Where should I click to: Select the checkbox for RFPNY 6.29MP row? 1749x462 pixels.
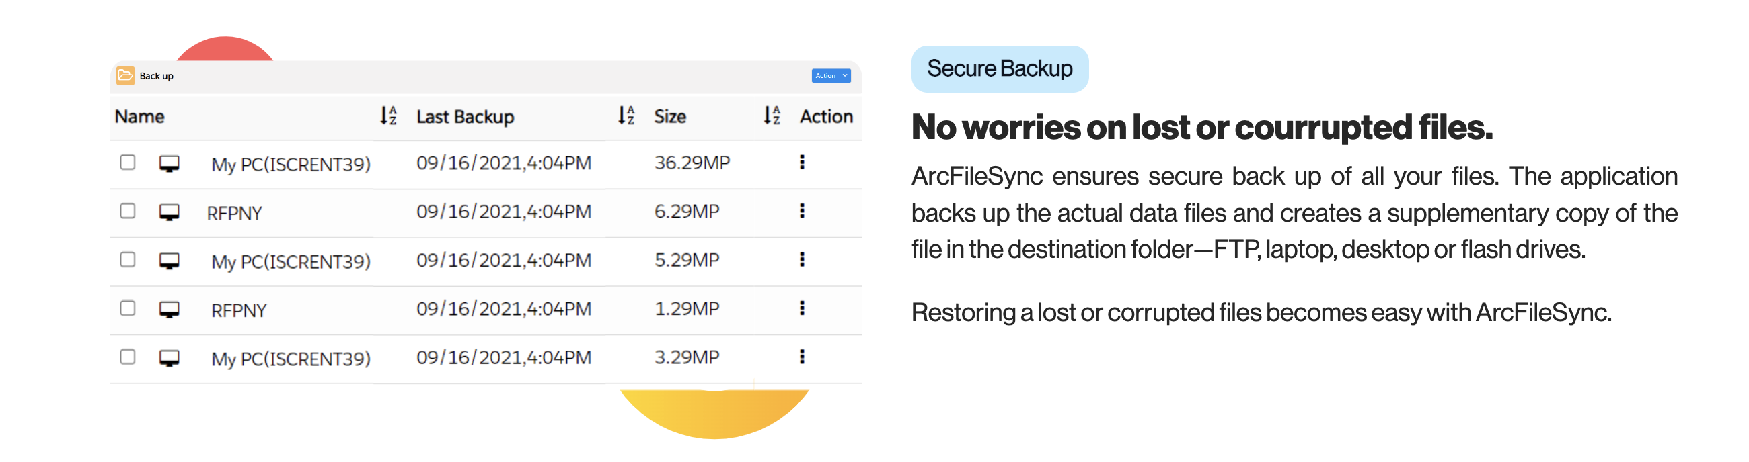(x=128, y=211)
